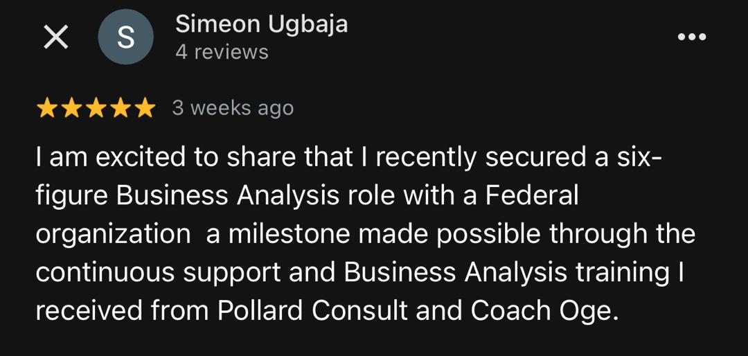The image size is (748, 356).
Task: Click the fourth gold rating star
Action: click(120, 108)
